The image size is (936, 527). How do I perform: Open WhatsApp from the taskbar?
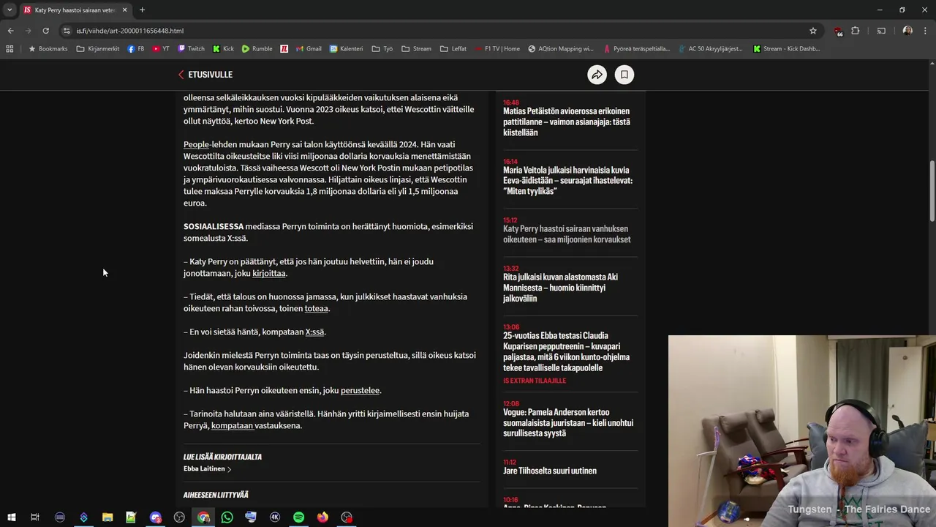coord(227,517)
